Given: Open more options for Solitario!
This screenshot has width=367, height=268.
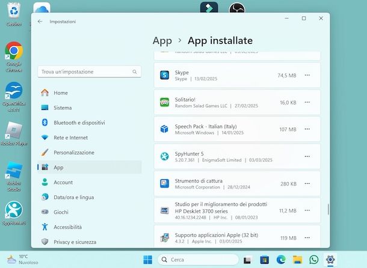Looking at the screenshot, I should coord(307,102).
